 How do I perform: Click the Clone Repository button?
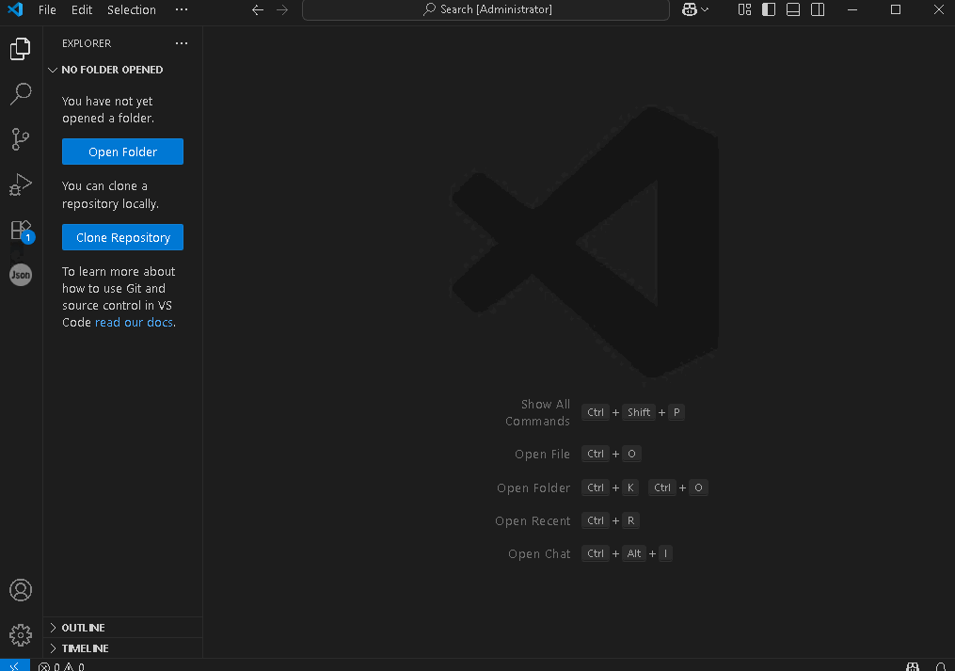pyautogui.click(x=122, y=238)
